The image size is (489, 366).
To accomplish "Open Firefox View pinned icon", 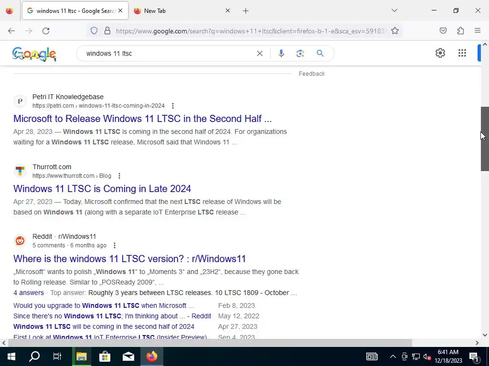I will click(10, 10).
